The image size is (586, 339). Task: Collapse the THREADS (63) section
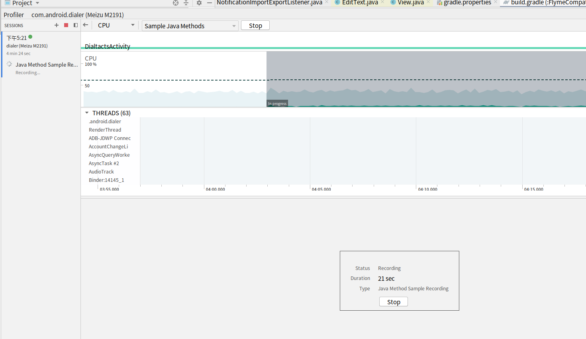pos(87,113)
